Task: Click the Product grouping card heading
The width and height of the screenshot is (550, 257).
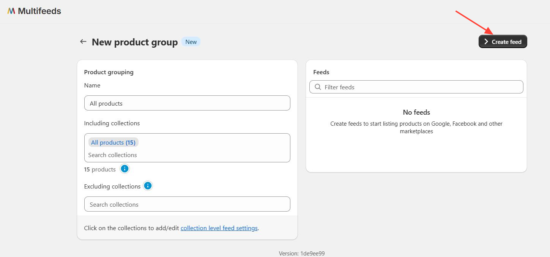Action: 109,72
